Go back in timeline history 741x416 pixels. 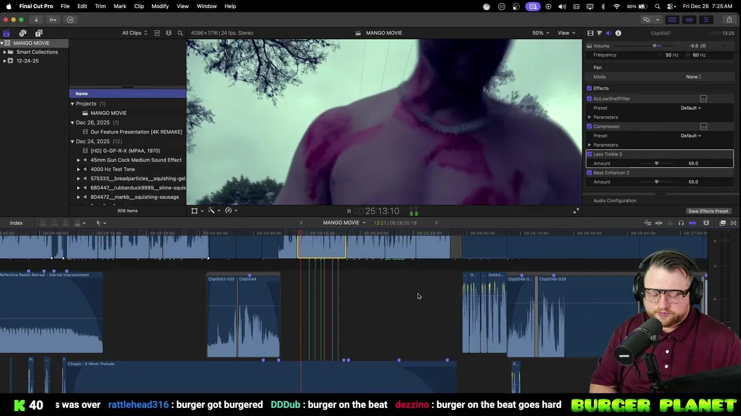coord(301,222)
